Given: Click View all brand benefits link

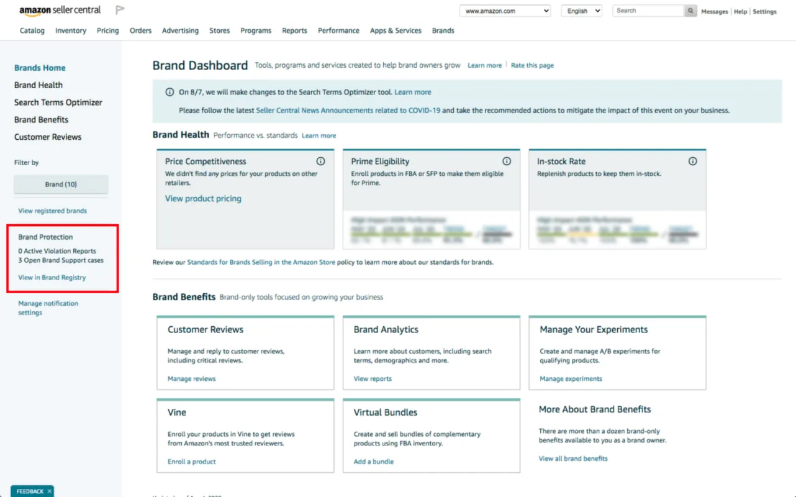Looking at the screenshot, I should [x=573, y=459].
